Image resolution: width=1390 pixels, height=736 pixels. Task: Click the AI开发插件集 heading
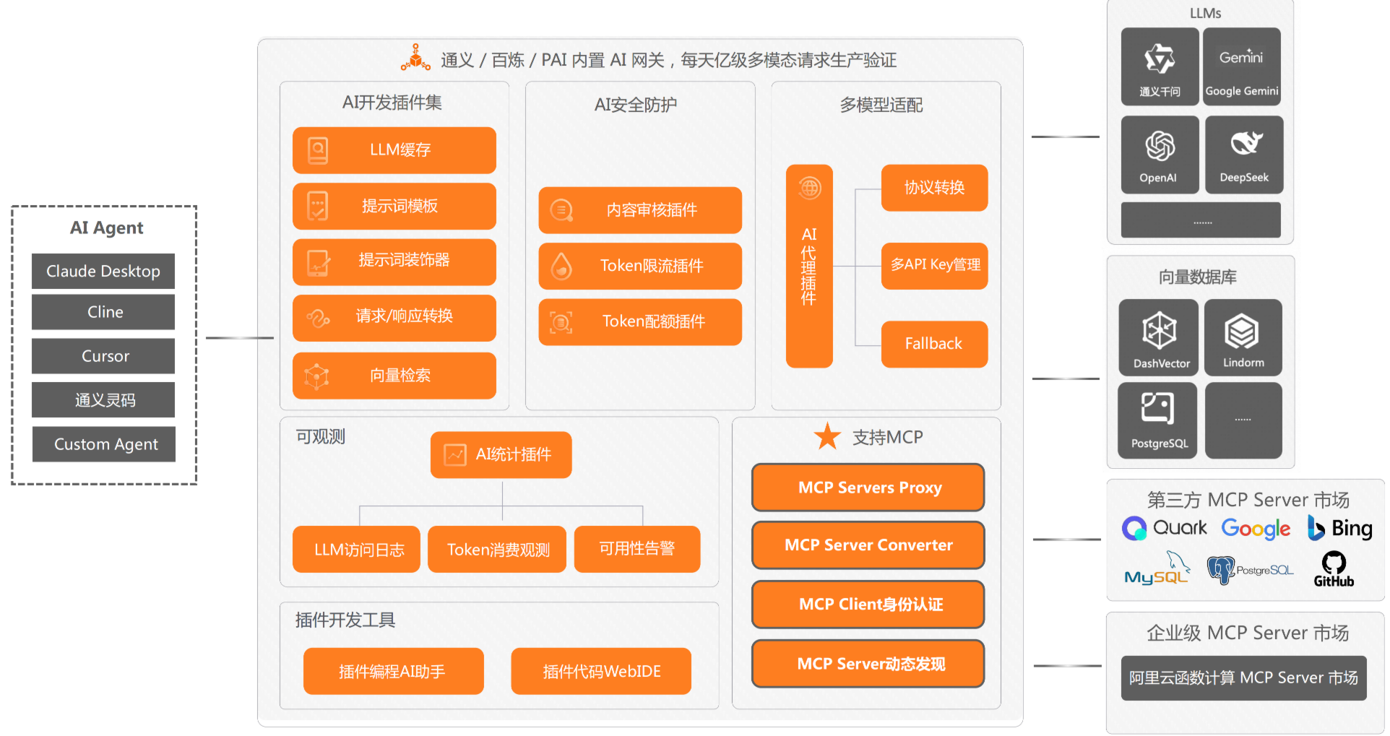pyautogui.click(x=392, y=103)
